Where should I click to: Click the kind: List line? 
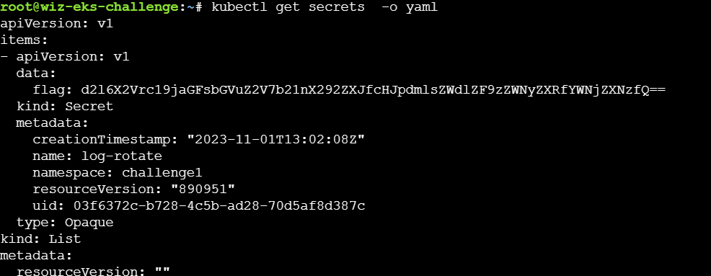coord(40,239)
